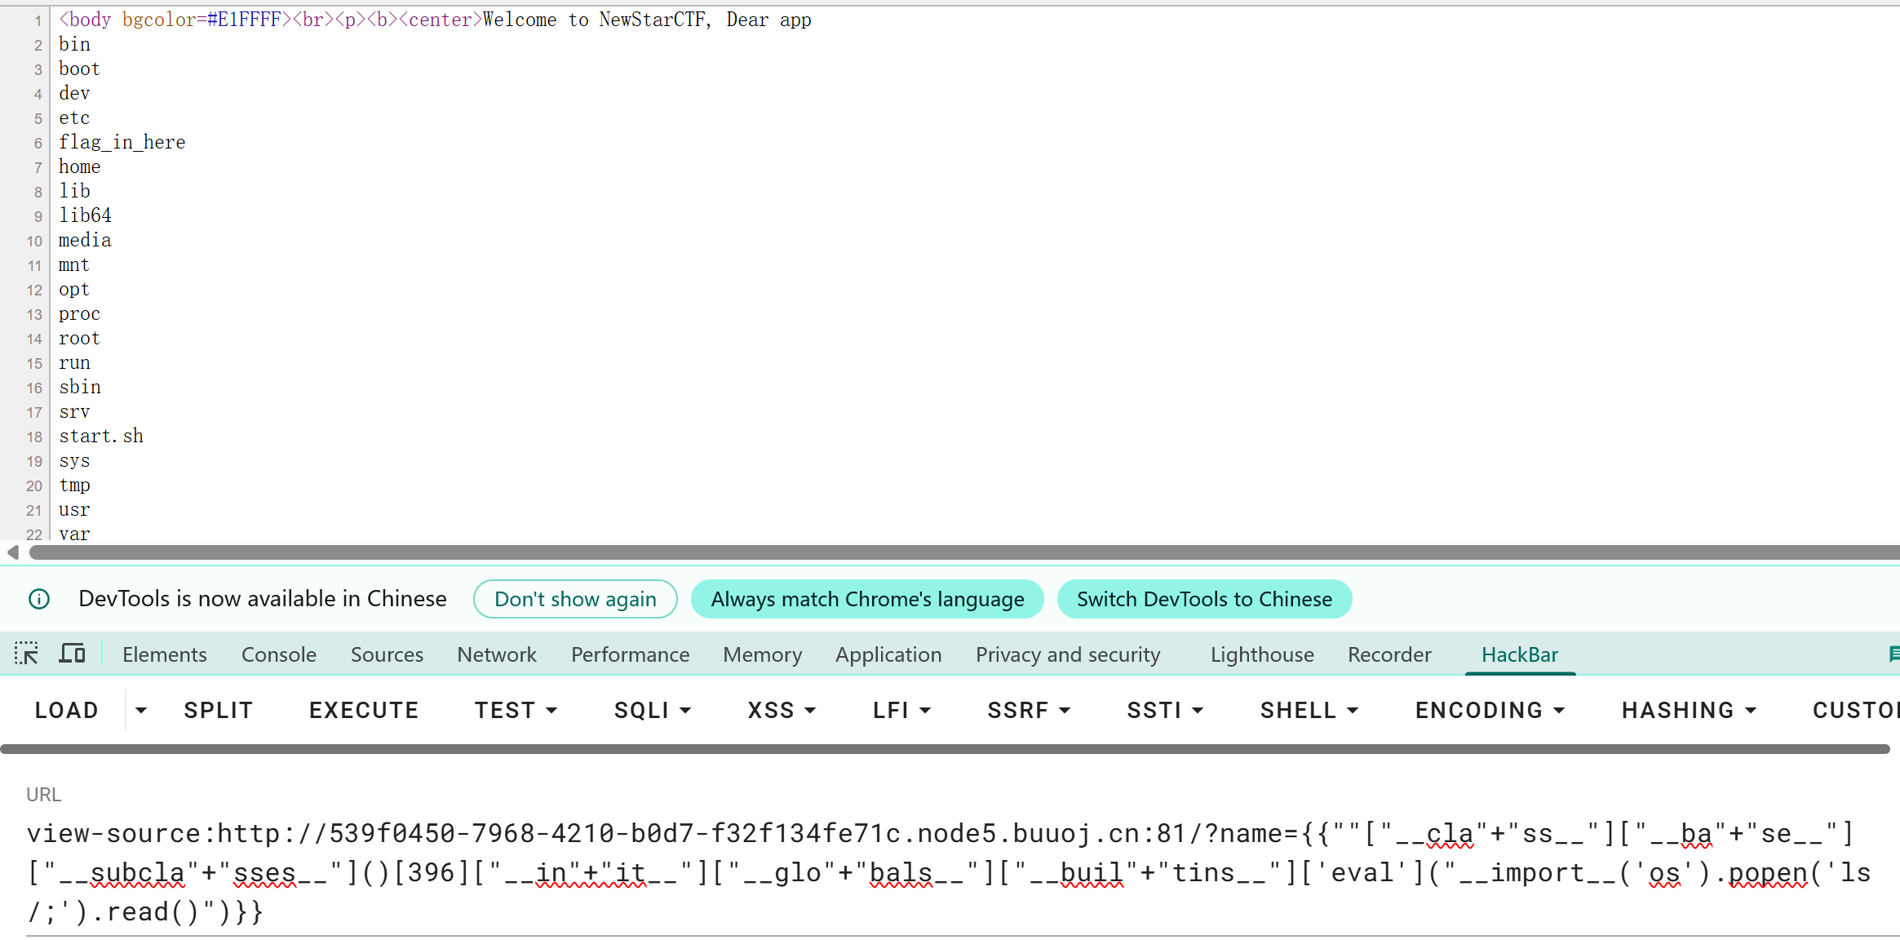Click into the HackBar URL text field

(946, 871)
